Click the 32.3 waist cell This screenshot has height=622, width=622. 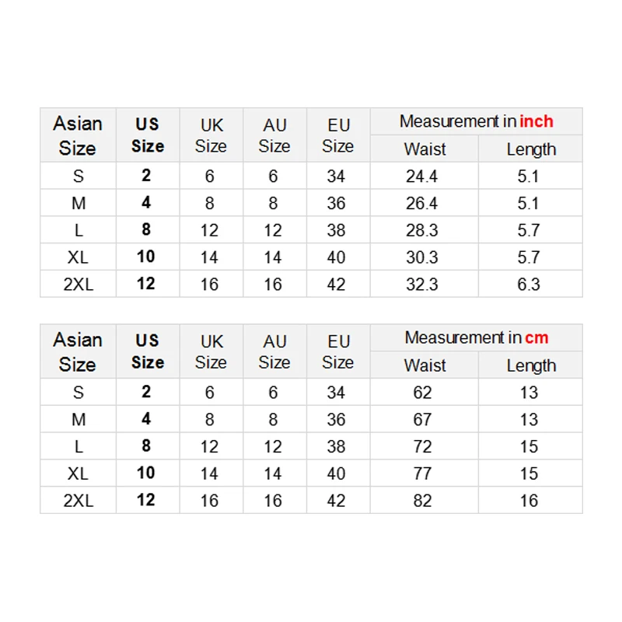pos(422,285)
